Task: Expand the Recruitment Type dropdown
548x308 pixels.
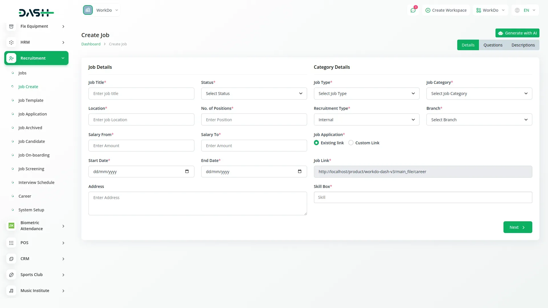Action: [366, 119]
